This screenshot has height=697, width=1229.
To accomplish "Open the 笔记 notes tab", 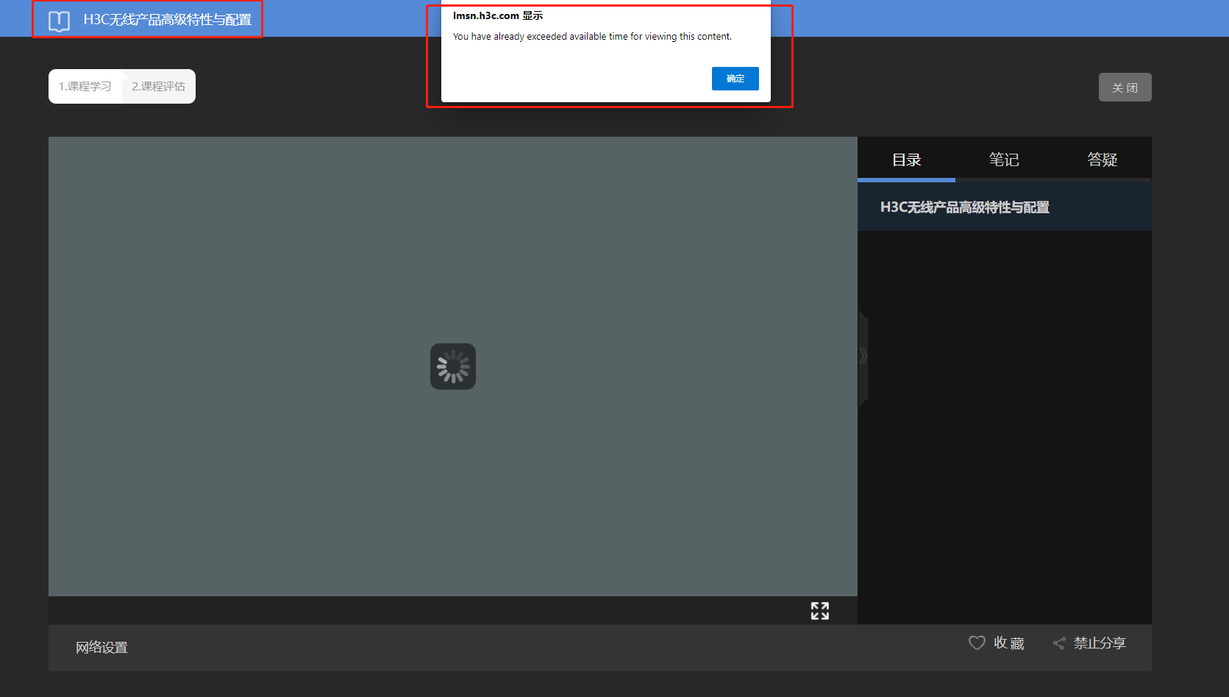I will pyautogui.click(x=1004, y=160).
